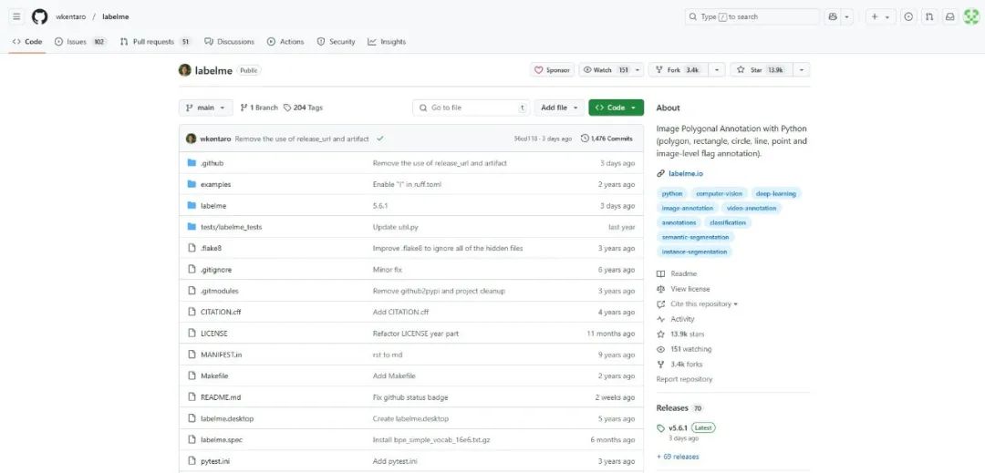Open Copilot icon in the header
Viewport: 985px width, 473px height.
coord(833,17)
